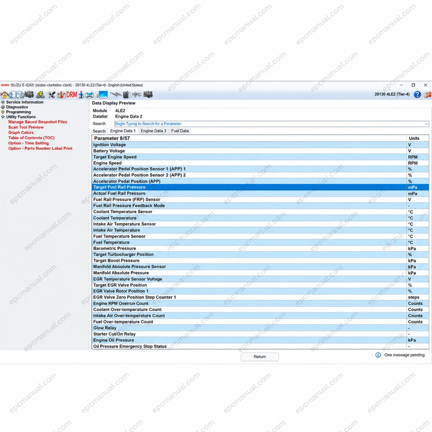Open the information document toolbar icon
The image size is (432, 432).
[13, 95]
